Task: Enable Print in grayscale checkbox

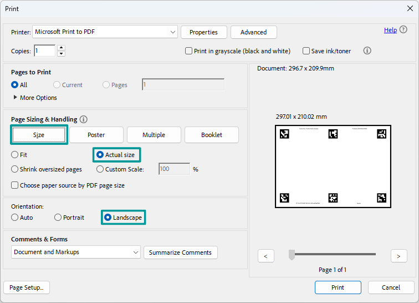Action: (189, 51)
